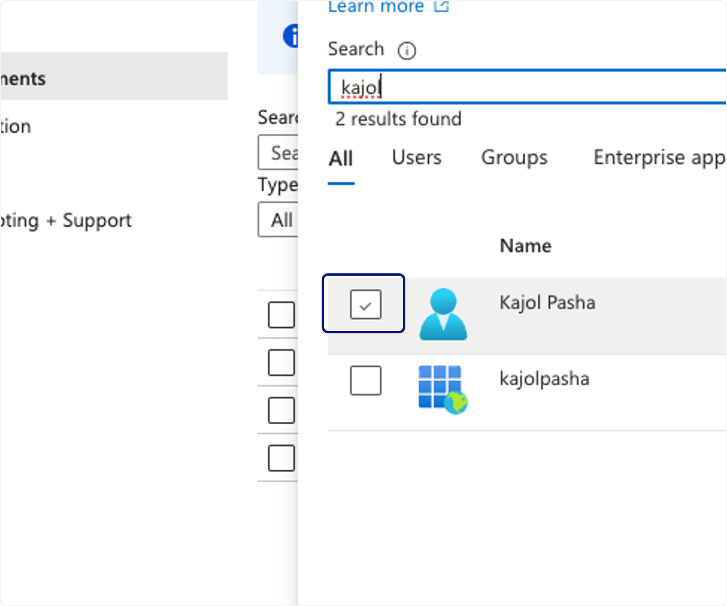Image resolution: width=727 pixels, height=606 pixels.
Task: Open the Learn more link
Action: point(376,7)
